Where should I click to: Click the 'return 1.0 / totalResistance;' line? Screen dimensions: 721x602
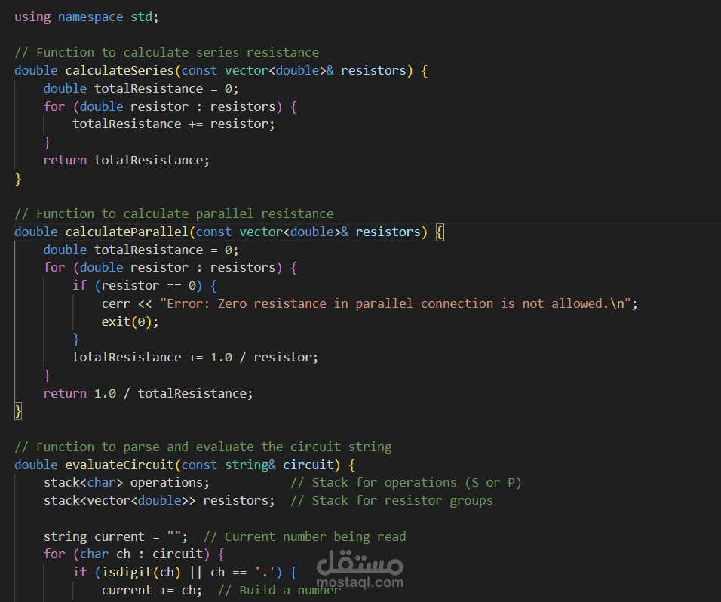pyautogui.click(x=148, y=393)
